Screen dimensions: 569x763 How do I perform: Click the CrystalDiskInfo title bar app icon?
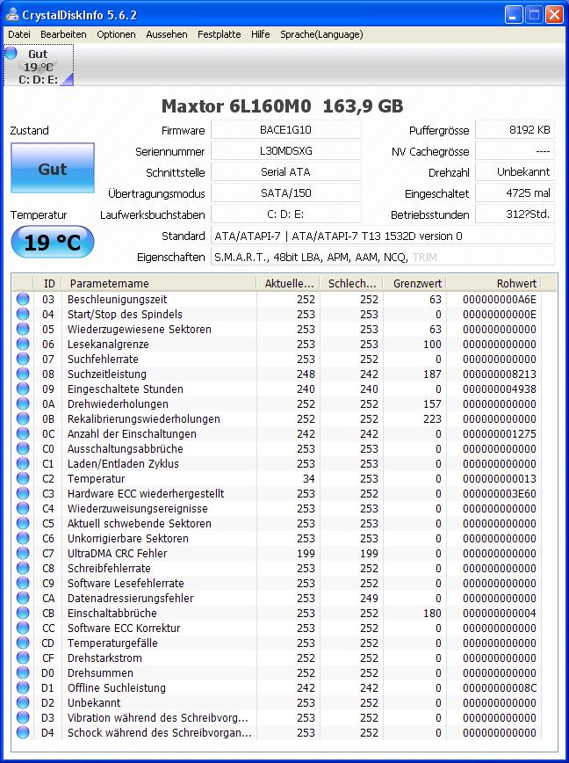pos(11,15)
